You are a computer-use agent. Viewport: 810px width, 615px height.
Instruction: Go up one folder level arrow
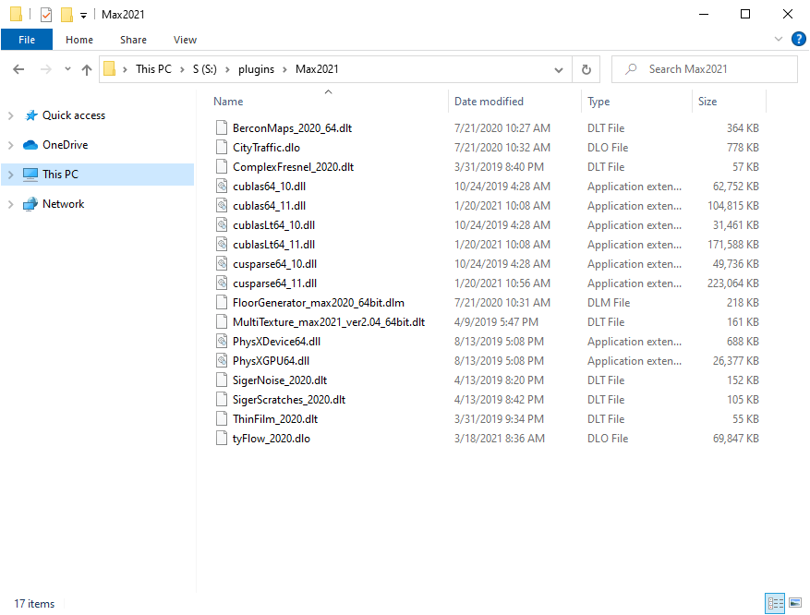point(87,69)
